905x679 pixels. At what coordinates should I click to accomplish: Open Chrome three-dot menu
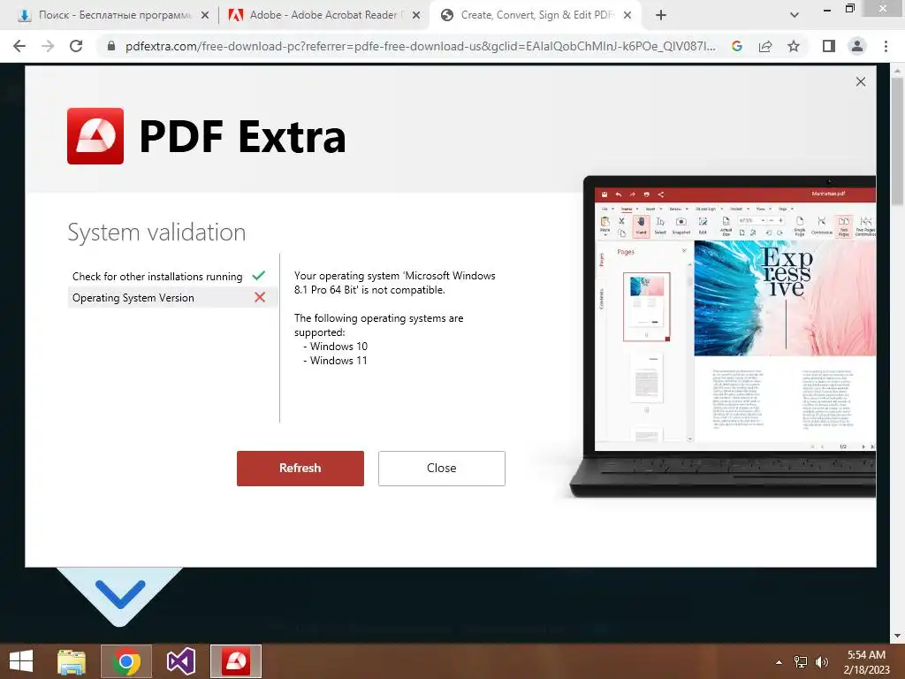click(886, 46)
